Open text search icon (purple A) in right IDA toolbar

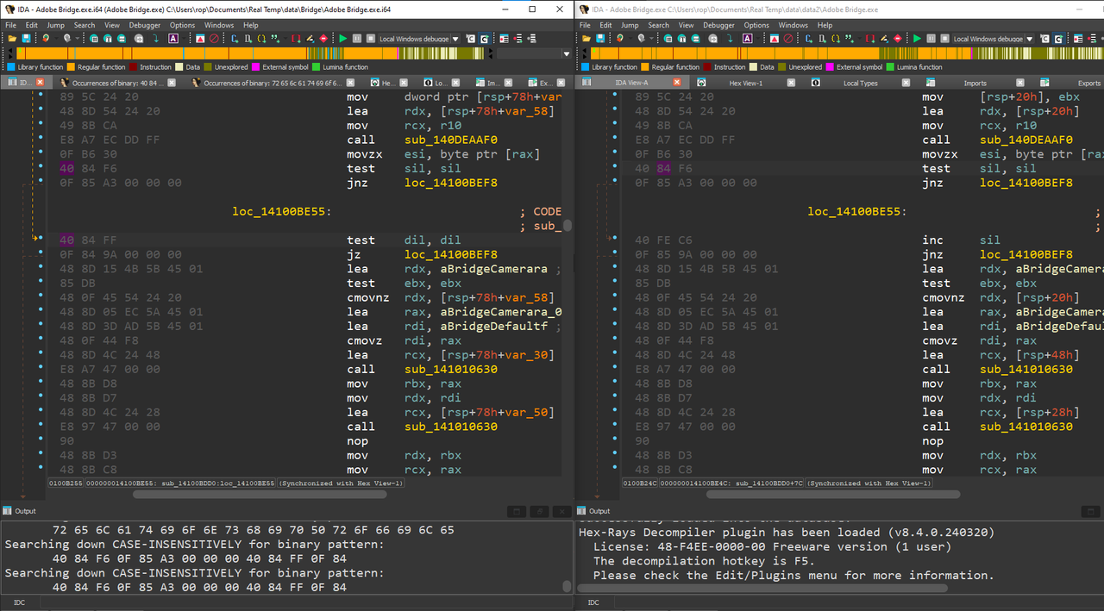point(747,39)
